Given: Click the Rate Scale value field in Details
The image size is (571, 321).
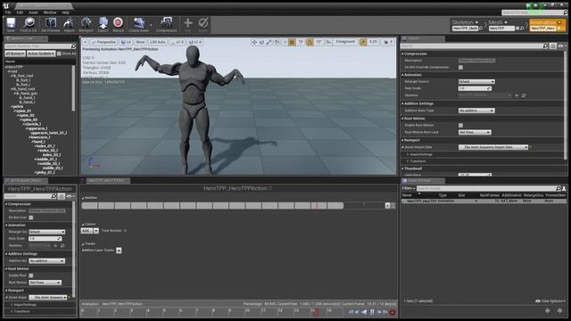Looking at the screenshot, I should tap(475, 88).
